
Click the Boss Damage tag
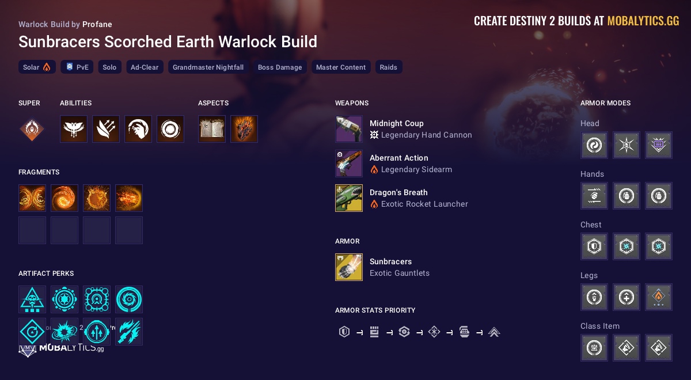tap(280, 67)
